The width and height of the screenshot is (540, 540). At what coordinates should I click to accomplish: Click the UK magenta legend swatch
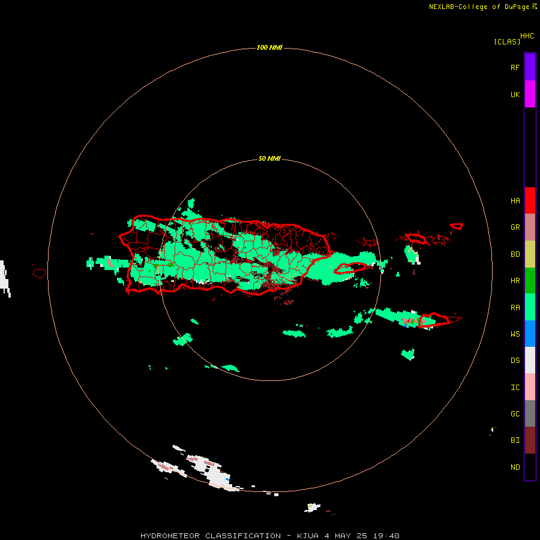click(530, 94)
